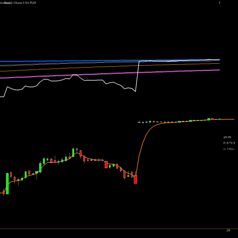Click the magenta moving average line
238x238 pixels.
coord(110,74)
